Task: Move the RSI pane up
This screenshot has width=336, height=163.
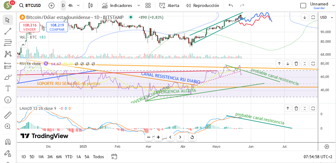Action: coord(279,63)
